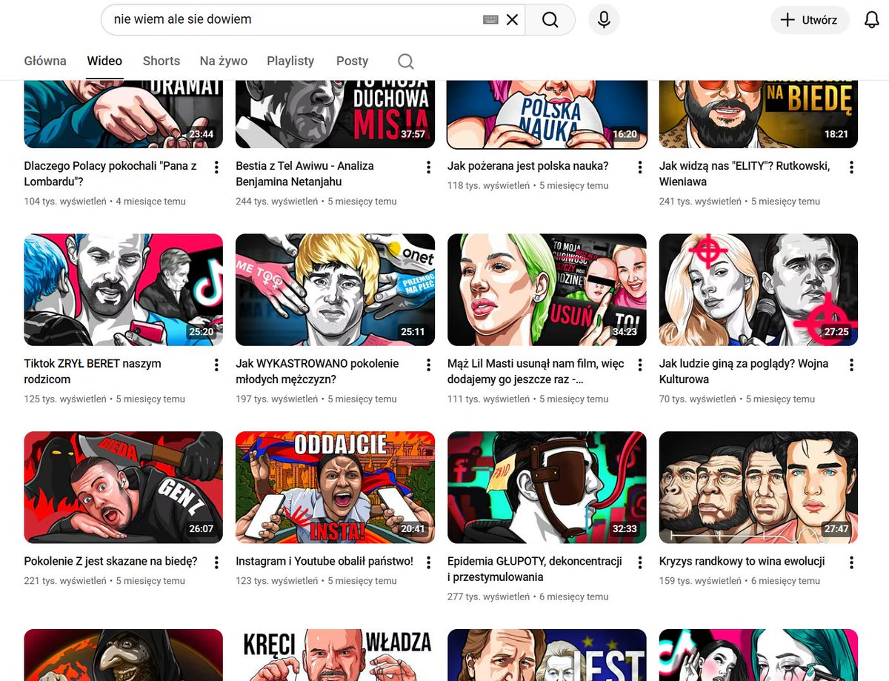Open title "Epidemia GŁUPOTY, dekoncentracji"
Viewport: 889px width, 681px height.
click(535, 569)
